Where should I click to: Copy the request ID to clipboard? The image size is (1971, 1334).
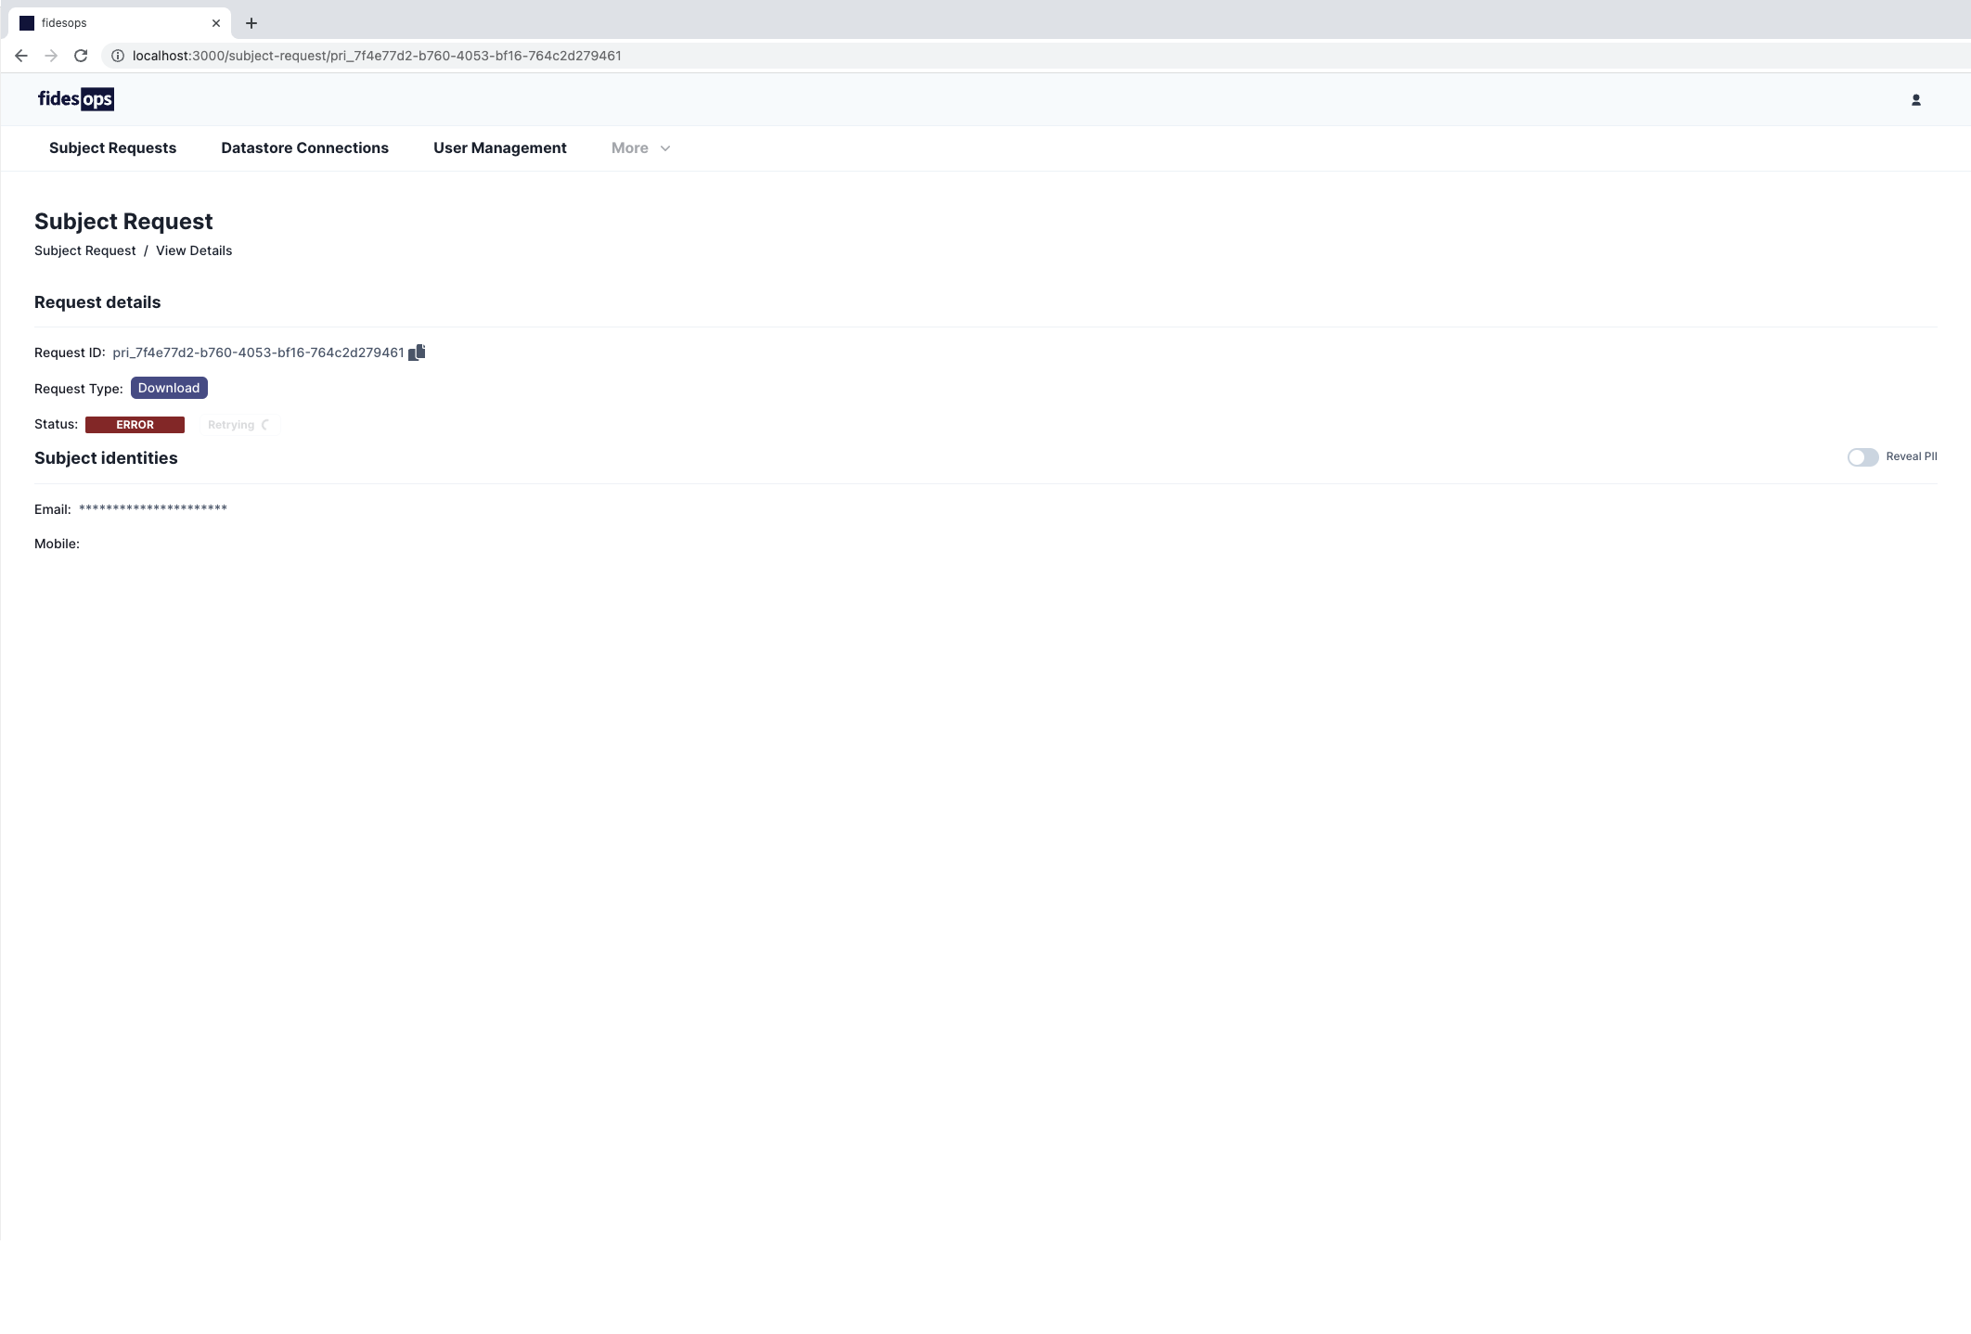coord(417,353)
